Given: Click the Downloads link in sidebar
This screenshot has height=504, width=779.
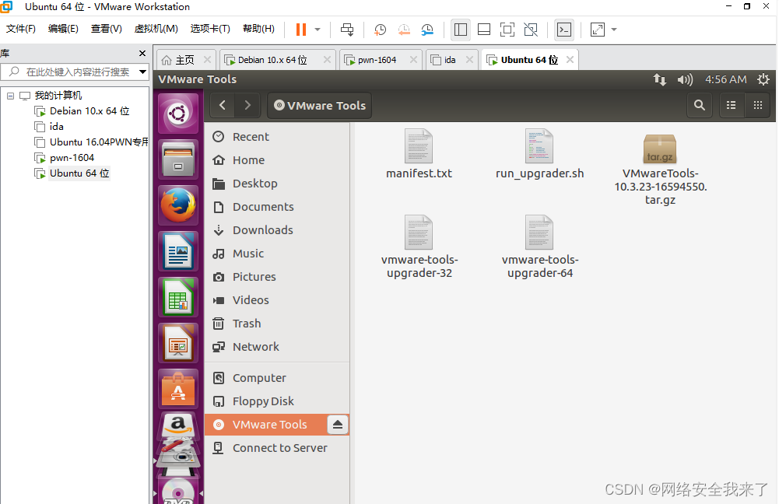Looking at the screenshot, I should tap(264, 229).
